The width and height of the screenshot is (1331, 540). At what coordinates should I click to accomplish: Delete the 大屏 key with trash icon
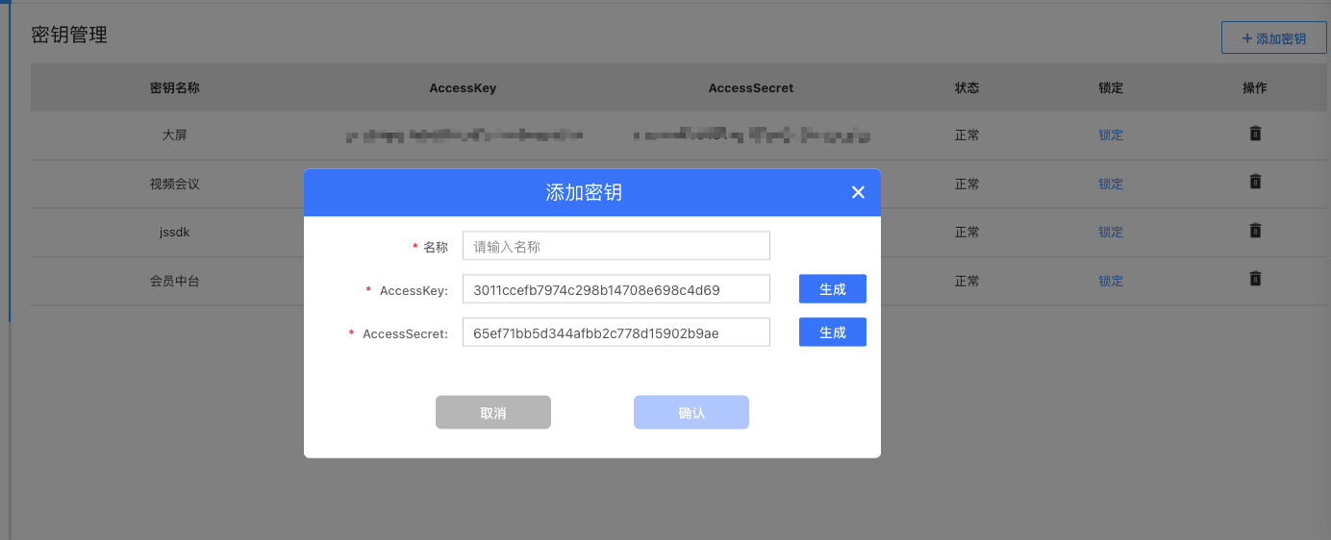pyautogui.click(x=1254, y=134)
